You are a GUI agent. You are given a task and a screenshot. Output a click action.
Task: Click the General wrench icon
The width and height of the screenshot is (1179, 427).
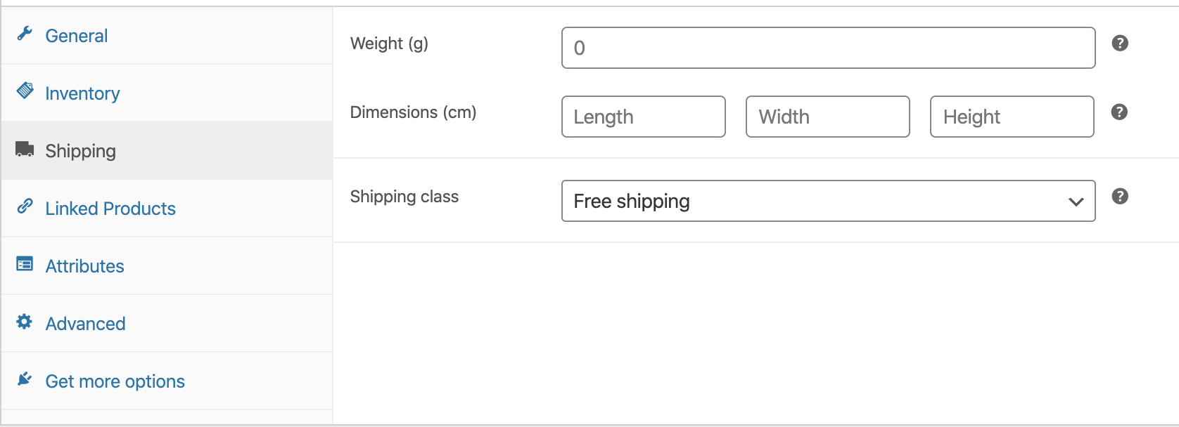(25, 34)
